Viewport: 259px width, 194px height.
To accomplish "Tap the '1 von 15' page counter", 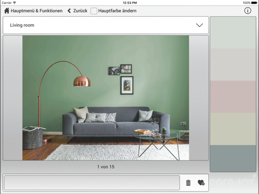I will coord(106,167).
